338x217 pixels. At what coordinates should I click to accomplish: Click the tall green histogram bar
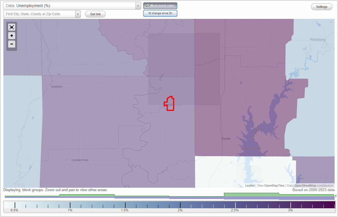click(x=251, y=194)
